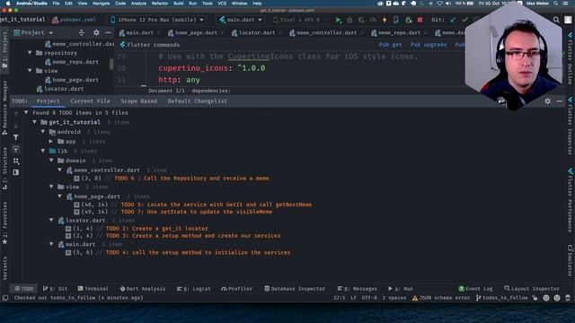The image size is (575, 323).
Task: Hide the Project panel with minus icon
Action: (108, 32)
